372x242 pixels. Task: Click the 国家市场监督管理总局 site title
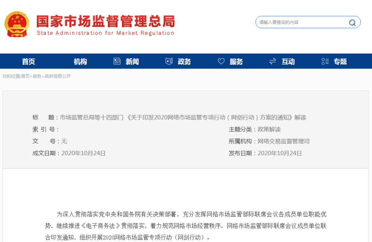point(105,22)
